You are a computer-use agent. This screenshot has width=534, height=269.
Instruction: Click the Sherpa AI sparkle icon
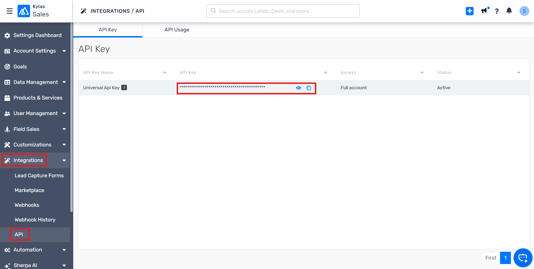point(7,265)
